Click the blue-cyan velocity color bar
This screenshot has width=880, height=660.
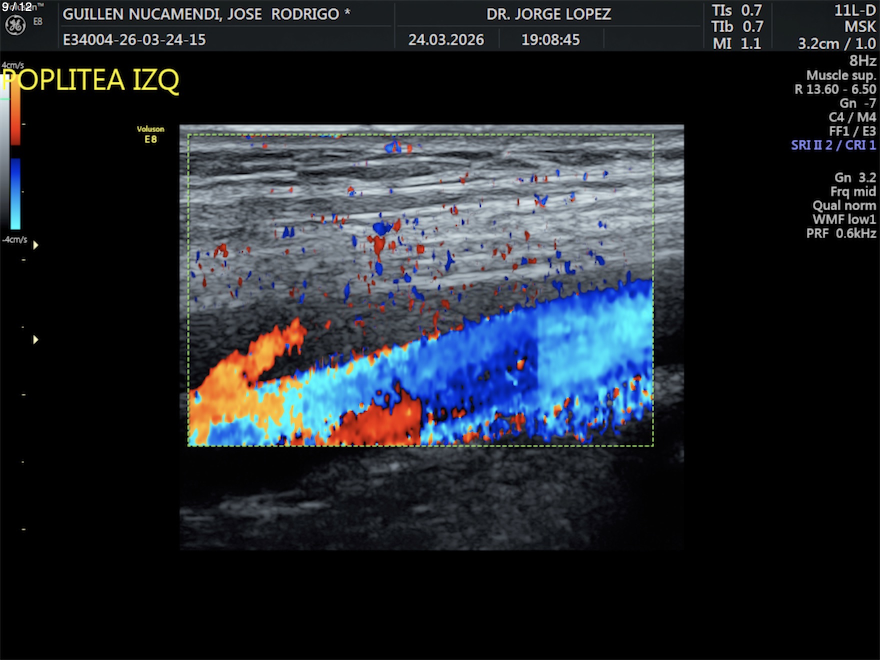(x=15, y=194)
